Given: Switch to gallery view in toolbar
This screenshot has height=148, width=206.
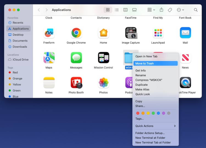Looking at the screenshot, I should pyautogui.click(x=134, y=10).
